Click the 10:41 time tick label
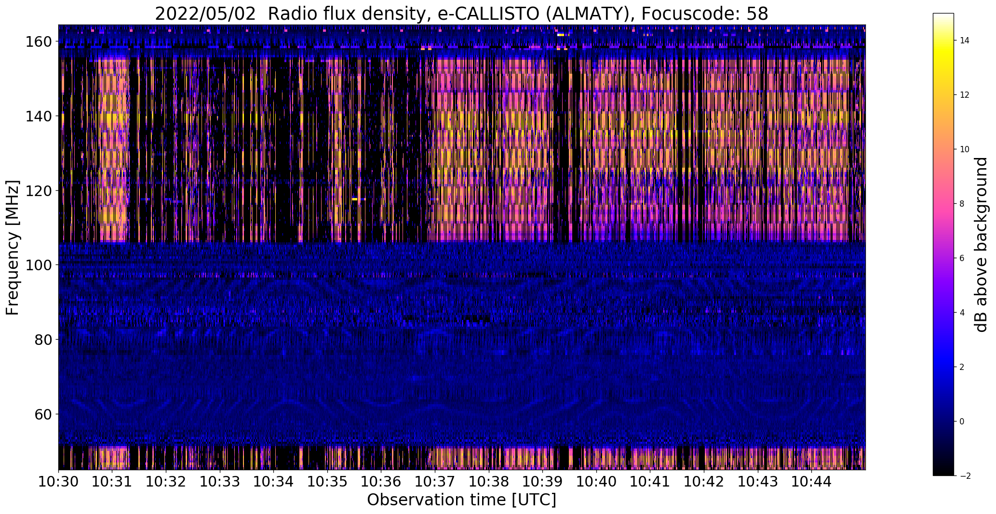The height and width of the screenshot is (514, 996). 650,481
